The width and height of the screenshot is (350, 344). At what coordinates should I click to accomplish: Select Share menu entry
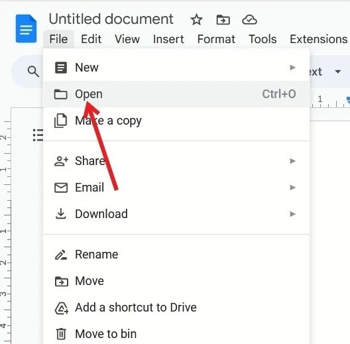point(176,161)
